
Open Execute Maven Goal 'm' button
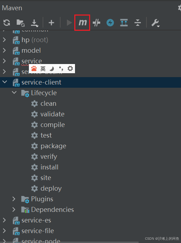(82, 23)
